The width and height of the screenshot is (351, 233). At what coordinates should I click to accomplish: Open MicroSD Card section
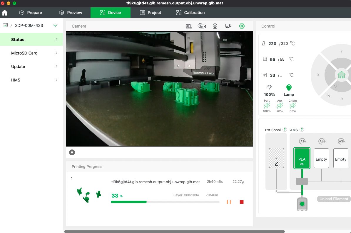31,53
